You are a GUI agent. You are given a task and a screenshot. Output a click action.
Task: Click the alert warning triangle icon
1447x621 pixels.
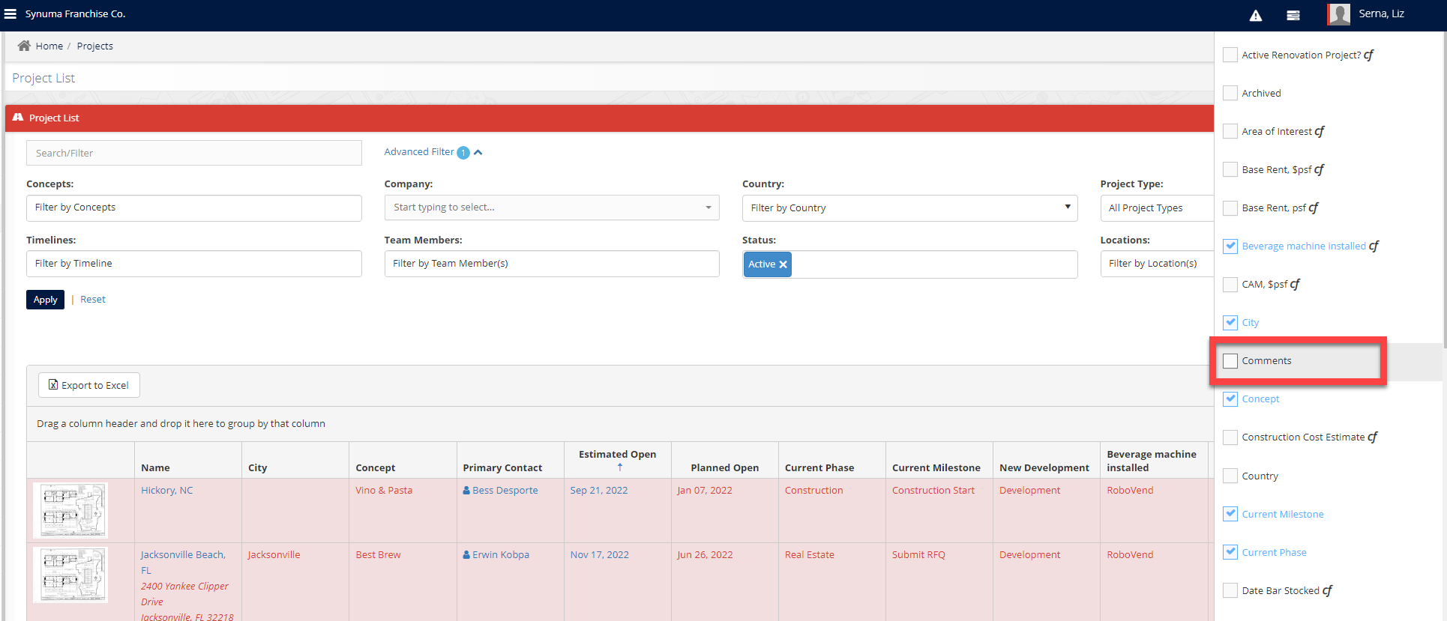pos(1256,16)
